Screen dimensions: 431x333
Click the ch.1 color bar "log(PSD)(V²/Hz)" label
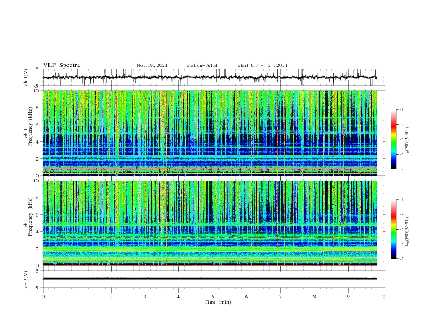[408, 142]
